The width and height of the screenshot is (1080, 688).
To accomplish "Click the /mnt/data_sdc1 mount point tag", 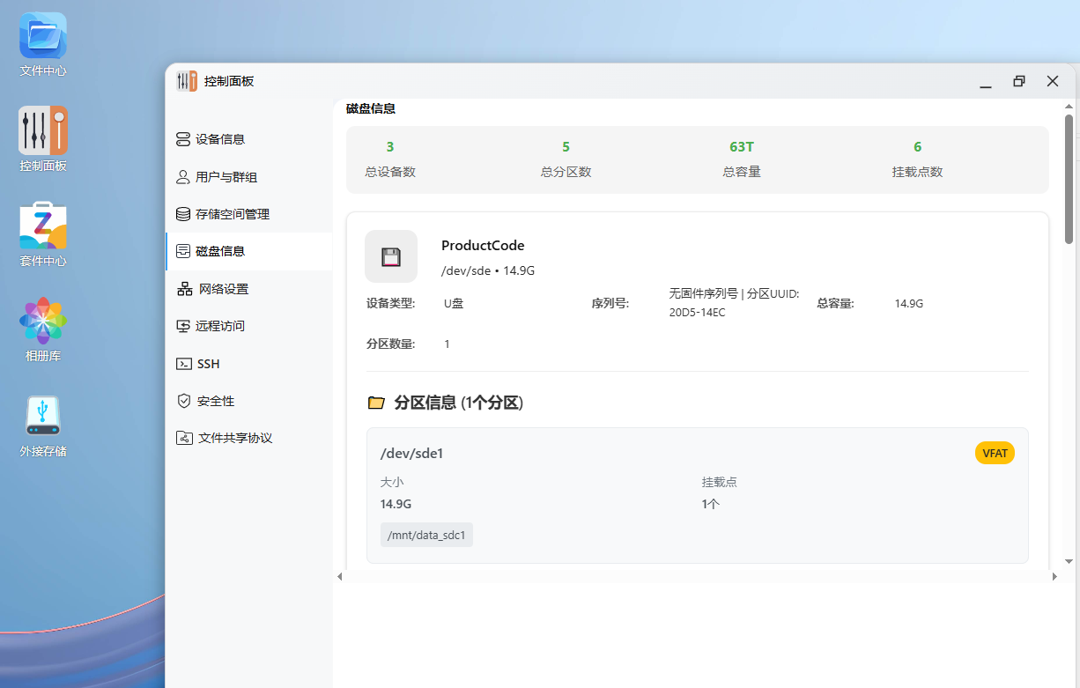I will pos(426,535).
